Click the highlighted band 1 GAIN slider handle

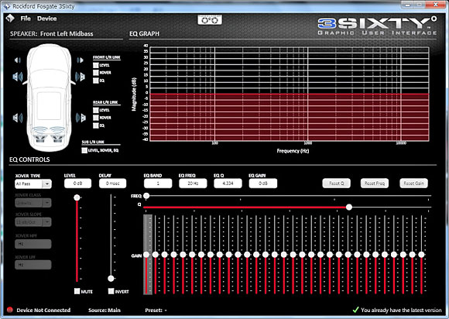pos(146,255)
